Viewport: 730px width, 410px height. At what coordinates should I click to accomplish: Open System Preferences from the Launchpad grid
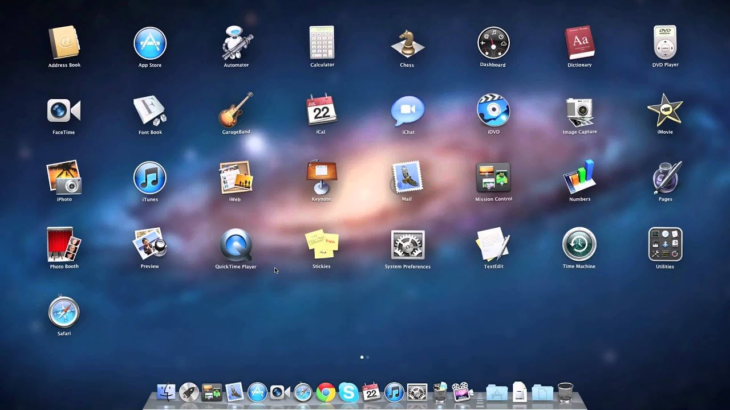(x=408, y=245)
